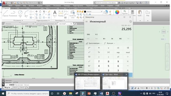Click the calculator backspace key
Image resolution: width=171 pixels, height=96 pixels.
point(128,48)
